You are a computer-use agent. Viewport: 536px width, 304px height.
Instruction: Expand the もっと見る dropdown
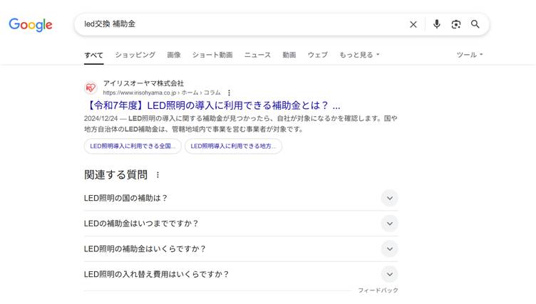[359, 55]
